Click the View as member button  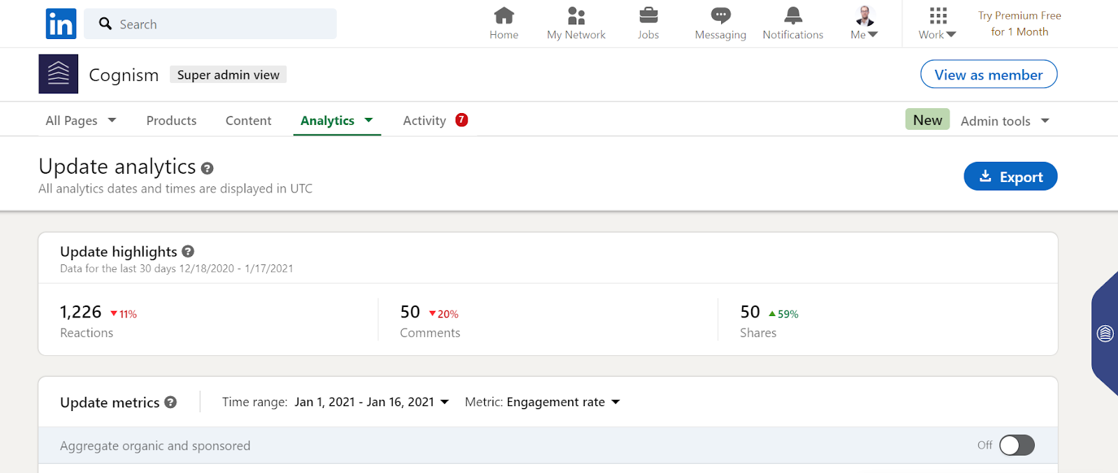(x=988, y=75)
